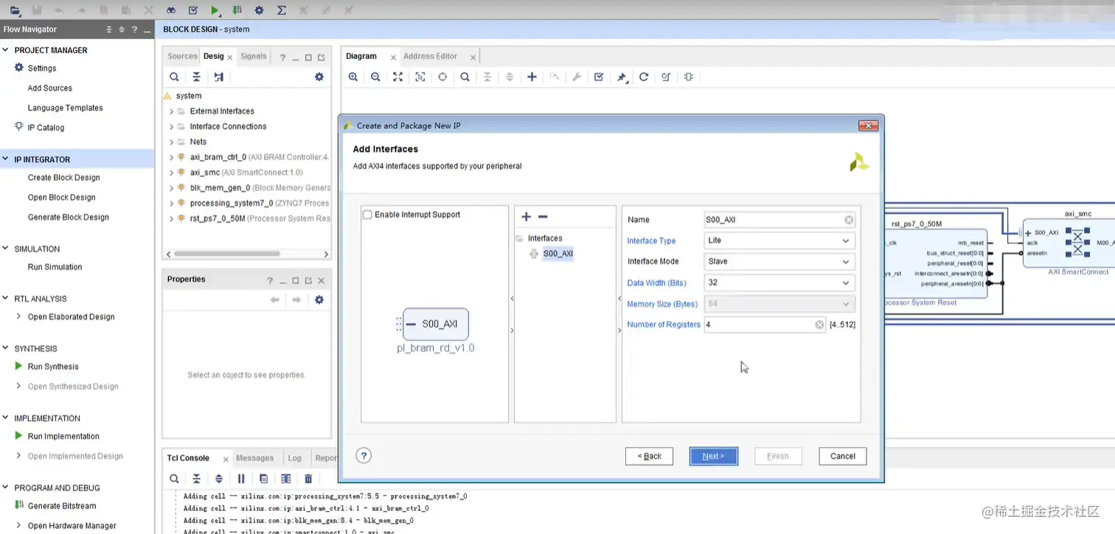Select S00_AXI in the Interfaces tree
The height and width of the screenshot is (534, 1115).
pyautogui.click(x=557, y=254)
